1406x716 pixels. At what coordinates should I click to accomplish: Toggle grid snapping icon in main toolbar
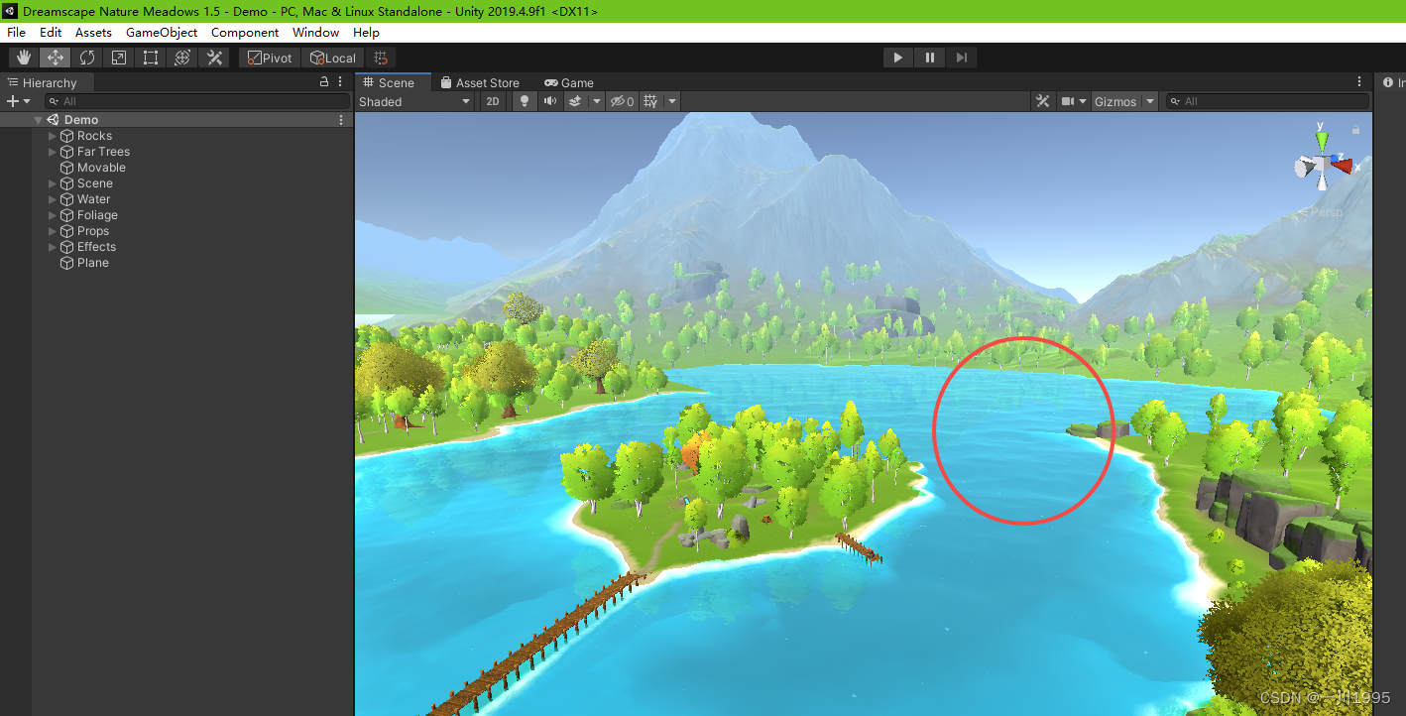(381, 58)
